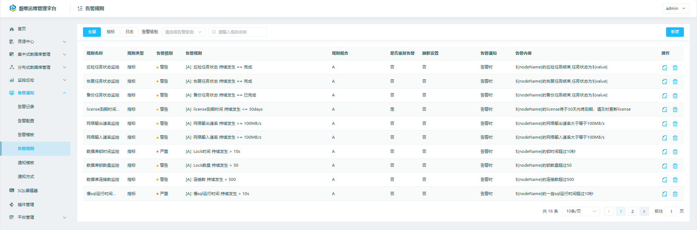Screen dimensions: 697x230
Task: Go to page 1
Action: [621, 211]
